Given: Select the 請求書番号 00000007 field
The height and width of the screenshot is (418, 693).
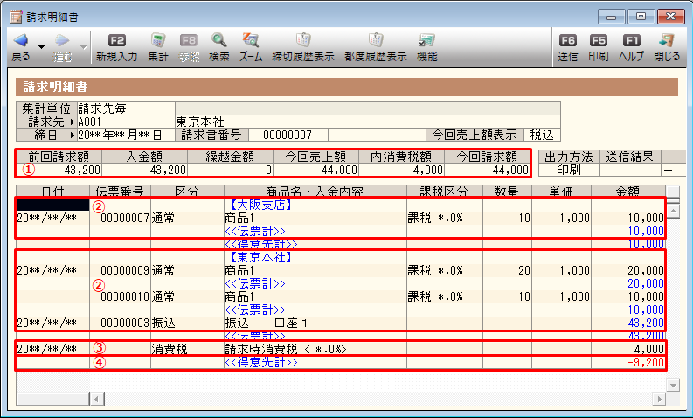Looking at the screenshot, I should pyautogui.click(x=288, y=135).
